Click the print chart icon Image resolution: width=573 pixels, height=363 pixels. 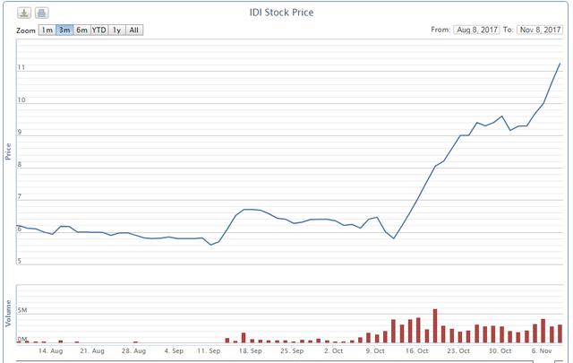click(41, 13)
